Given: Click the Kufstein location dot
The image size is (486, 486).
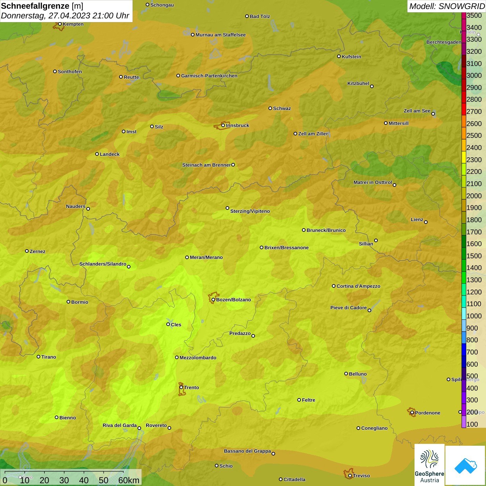Looking at the screenshot, I should pyautogui.click(x=339, y=56).
